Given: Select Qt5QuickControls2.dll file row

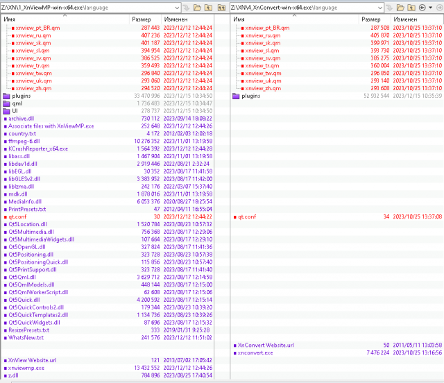Looking at the screenshot, I should pyautogui.click(x=108, y=307).
